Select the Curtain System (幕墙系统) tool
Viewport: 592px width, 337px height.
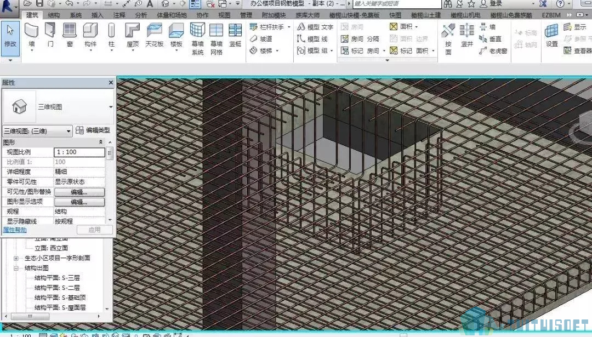pyautogui.click(x=197, y=39)
